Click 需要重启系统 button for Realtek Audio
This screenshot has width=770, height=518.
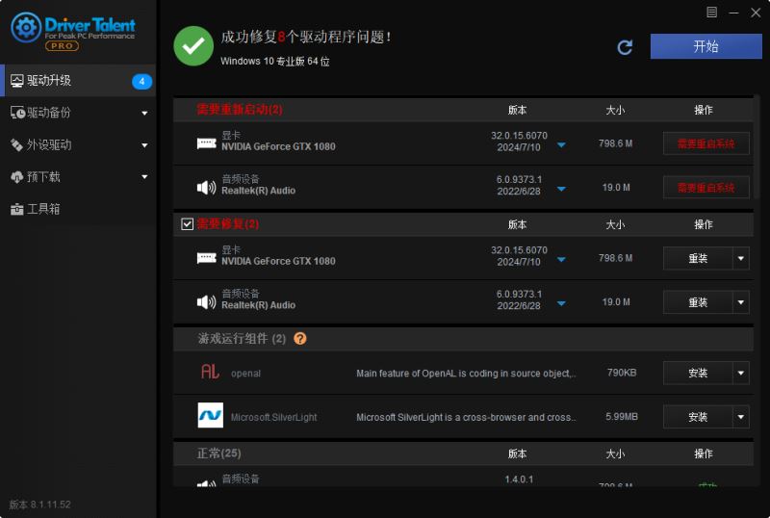pos(706,187)
